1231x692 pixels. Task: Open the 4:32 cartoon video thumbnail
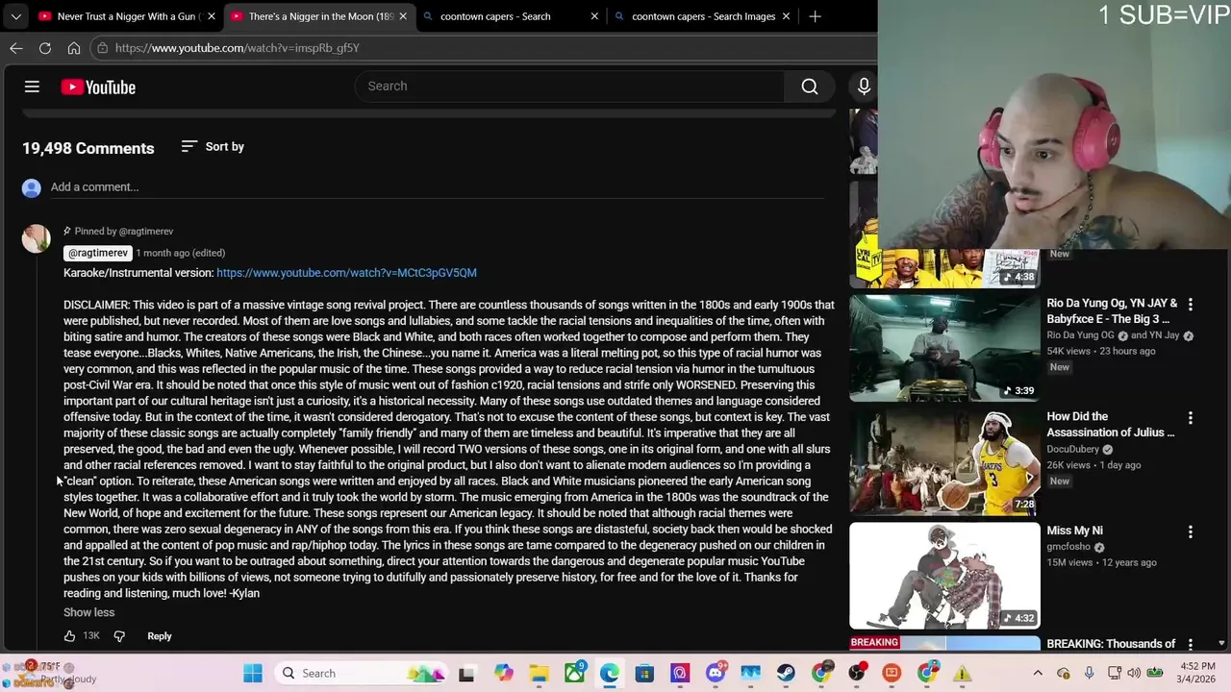point(944,576)
